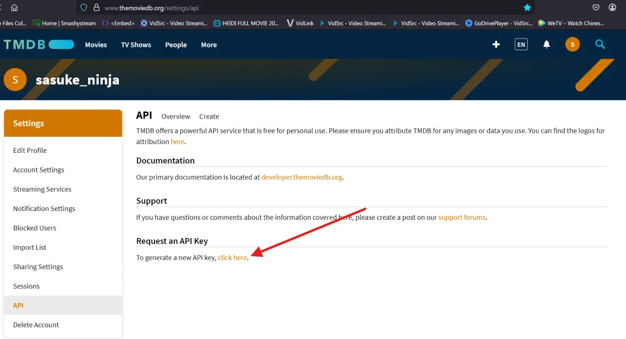Open Streaming Services settings
Image resolution: width=626 pixels, height=339 pixels.
click(63, 189)
